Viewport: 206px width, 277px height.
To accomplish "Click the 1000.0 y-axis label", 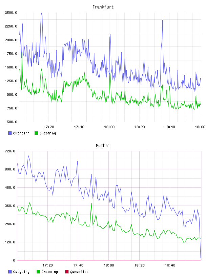I will coord(11,94).
